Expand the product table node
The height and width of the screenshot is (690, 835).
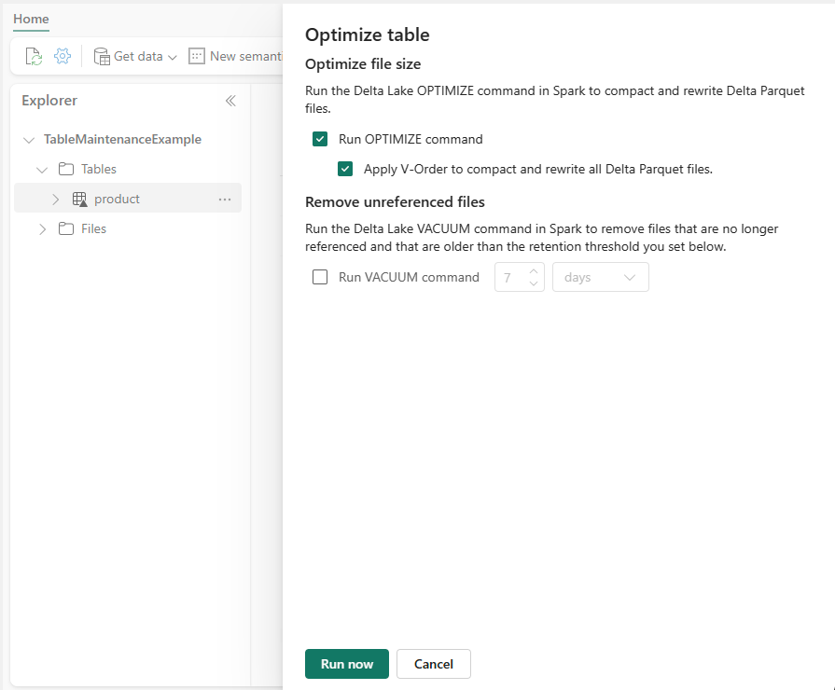[x=55, y=199]
